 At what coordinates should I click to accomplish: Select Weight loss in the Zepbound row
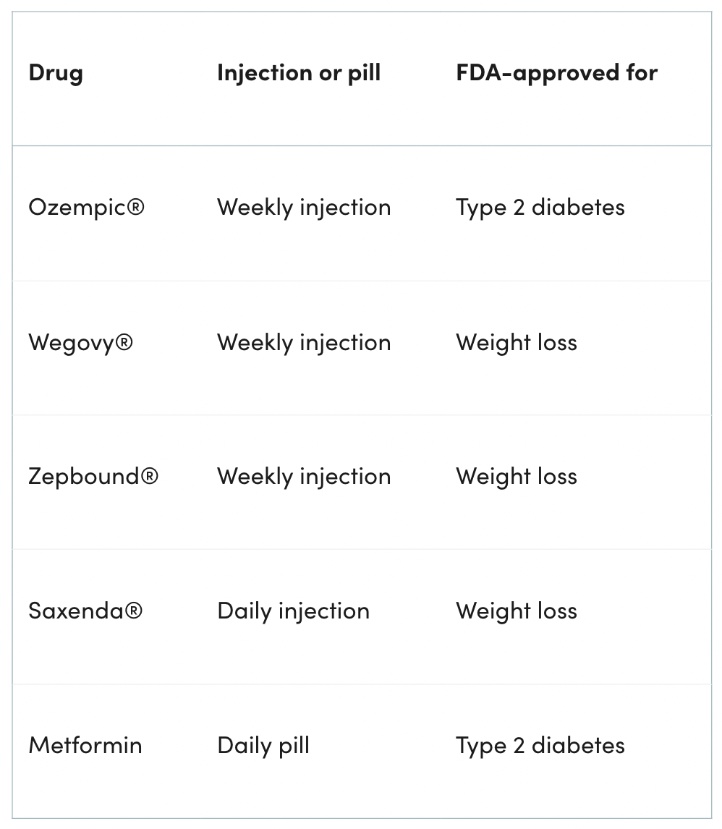[517, 476]
